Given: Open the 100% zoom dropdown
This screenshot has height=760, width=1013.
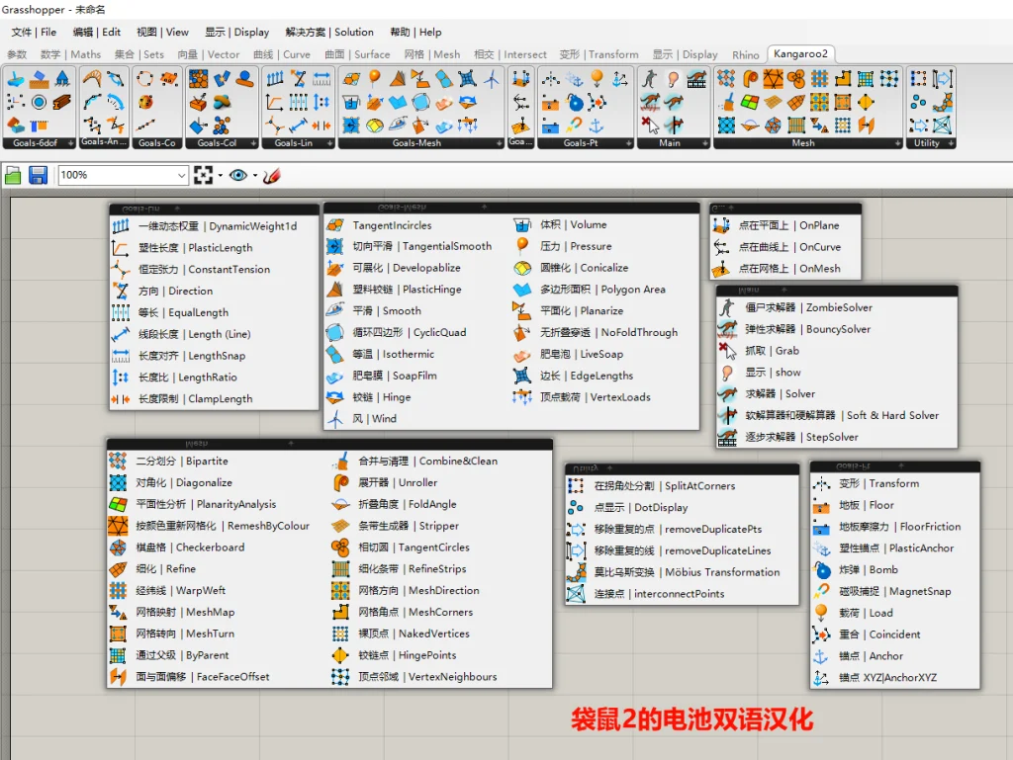Looking at the screenshot, I should 181,176.
